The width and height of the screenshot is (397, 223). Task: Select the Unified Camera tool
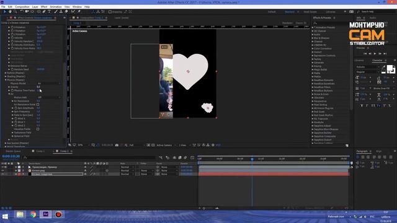(27, 12)
